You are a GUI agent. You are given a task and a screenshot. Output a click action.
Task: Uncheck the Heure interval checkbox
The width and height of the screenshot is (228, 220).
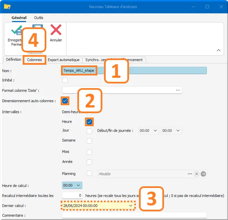pos(89,122)
